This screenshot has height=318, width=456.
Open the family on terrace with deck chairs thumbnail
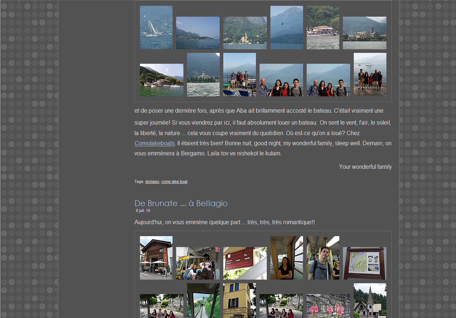click(240, 75)
